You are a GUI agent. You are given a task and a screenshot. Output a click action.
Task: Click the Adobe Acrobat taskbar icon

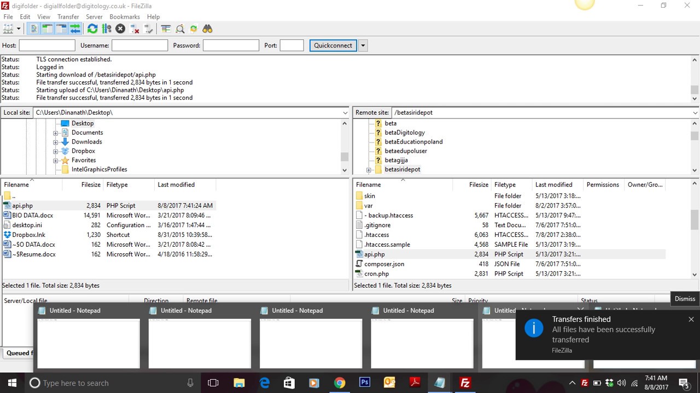point(415,383)
